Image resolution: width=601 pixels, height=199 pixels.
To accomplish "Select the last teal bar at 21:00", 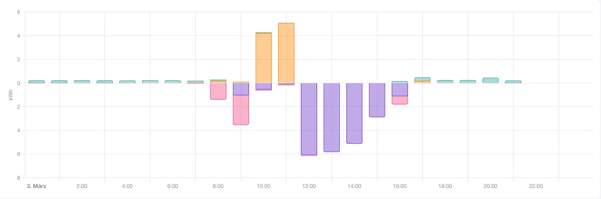I will 513,81.
